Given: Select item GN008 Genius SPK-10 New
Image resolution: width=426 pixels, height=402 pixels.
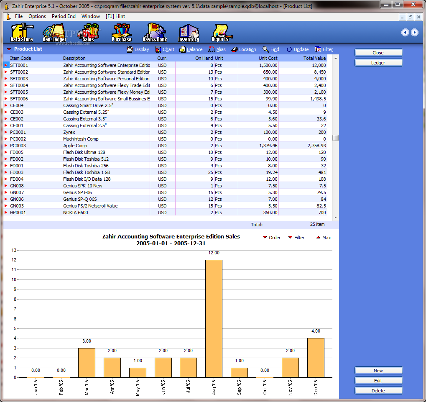Looking at the screenshot, I should [x=165, y=186].
